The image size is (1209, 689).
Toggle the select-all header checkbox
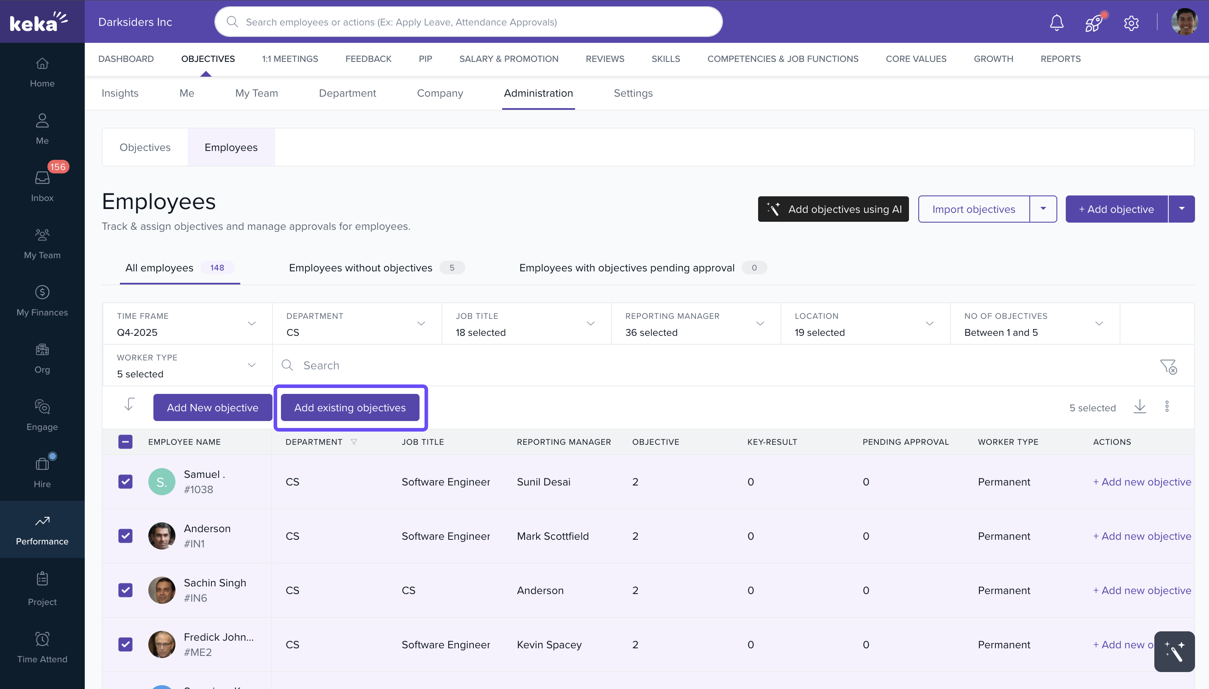coord(125,441)
